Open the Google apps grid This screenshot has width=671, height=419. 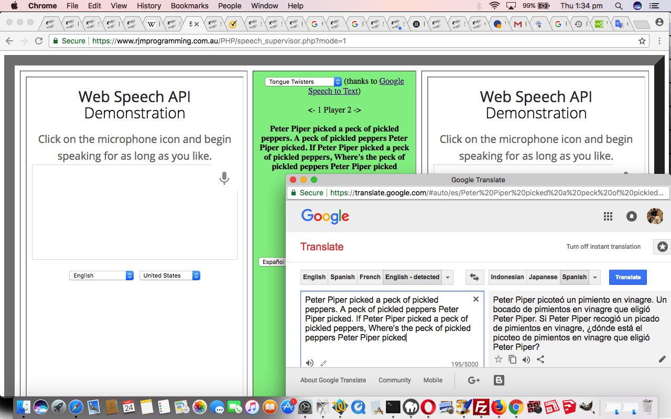point(608,216)
